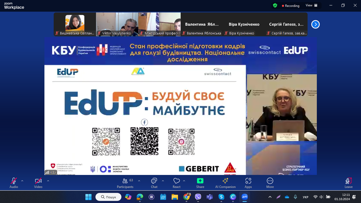The image size is (361, 203).
Task: Start camera with the Video button
Action: point(38,183)
